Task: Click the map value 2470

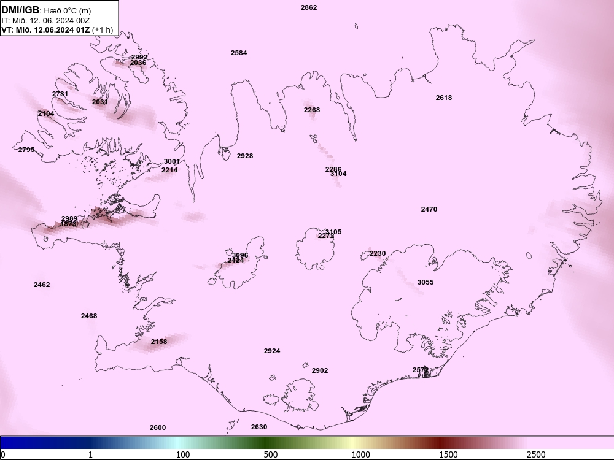Action: point(429,209)
